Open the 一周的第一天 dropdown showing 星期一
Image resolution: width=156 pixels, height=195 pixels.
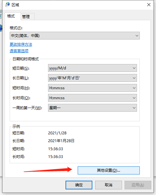[92, 108]
